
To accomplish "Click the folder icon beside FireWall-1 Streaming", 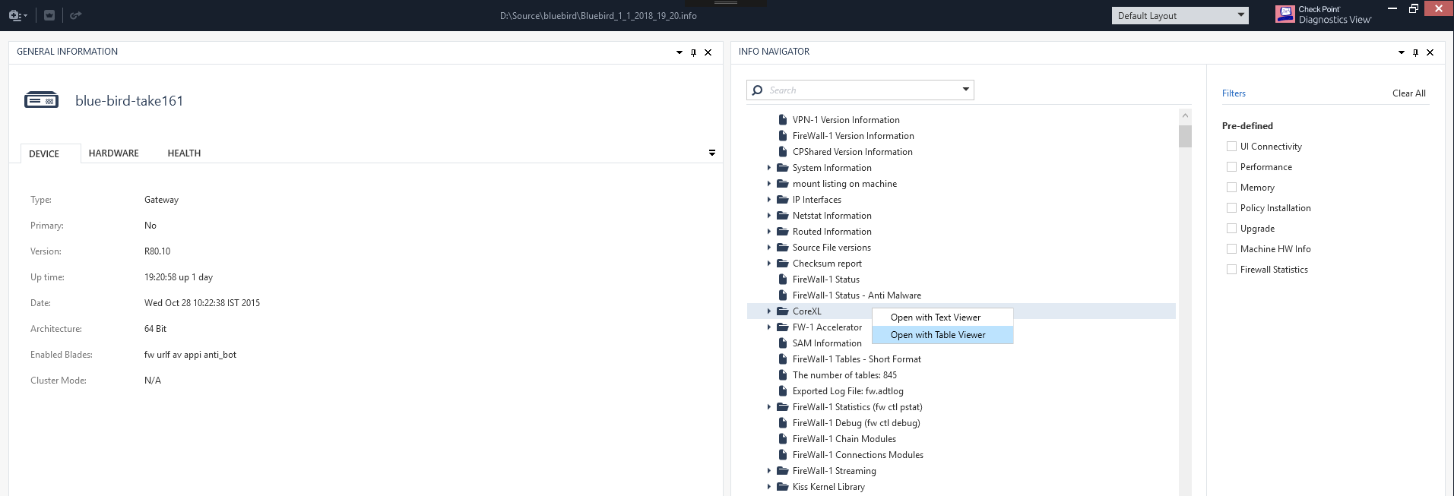I will tap(782, 471).
